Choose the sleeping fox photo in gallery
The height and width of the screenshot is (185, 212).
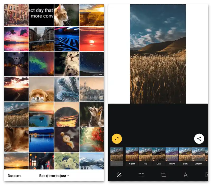(x=42, y=89)
